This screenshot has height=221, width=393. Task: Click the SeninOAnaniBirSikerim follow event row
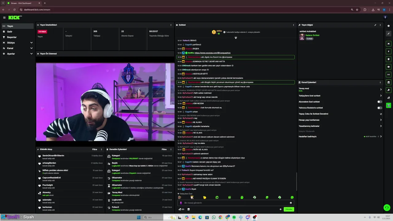70,157
